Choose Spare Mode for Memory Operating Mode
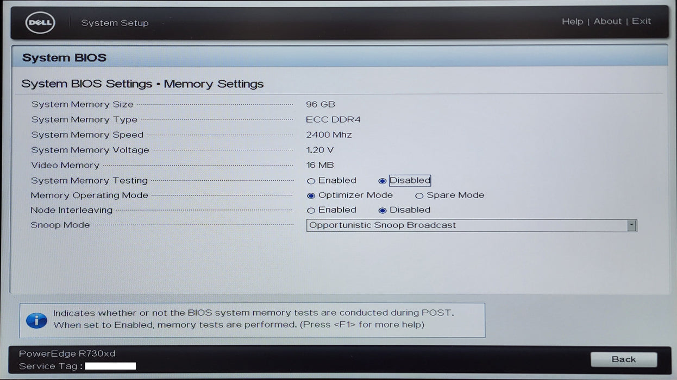The width and height of the screenshot is (677, 380). coord(419,195)
